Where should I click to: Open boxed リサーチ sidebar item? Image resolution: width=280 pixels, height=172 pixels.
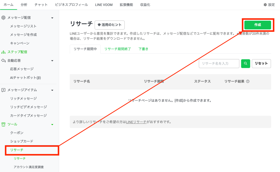coord(17,150)
